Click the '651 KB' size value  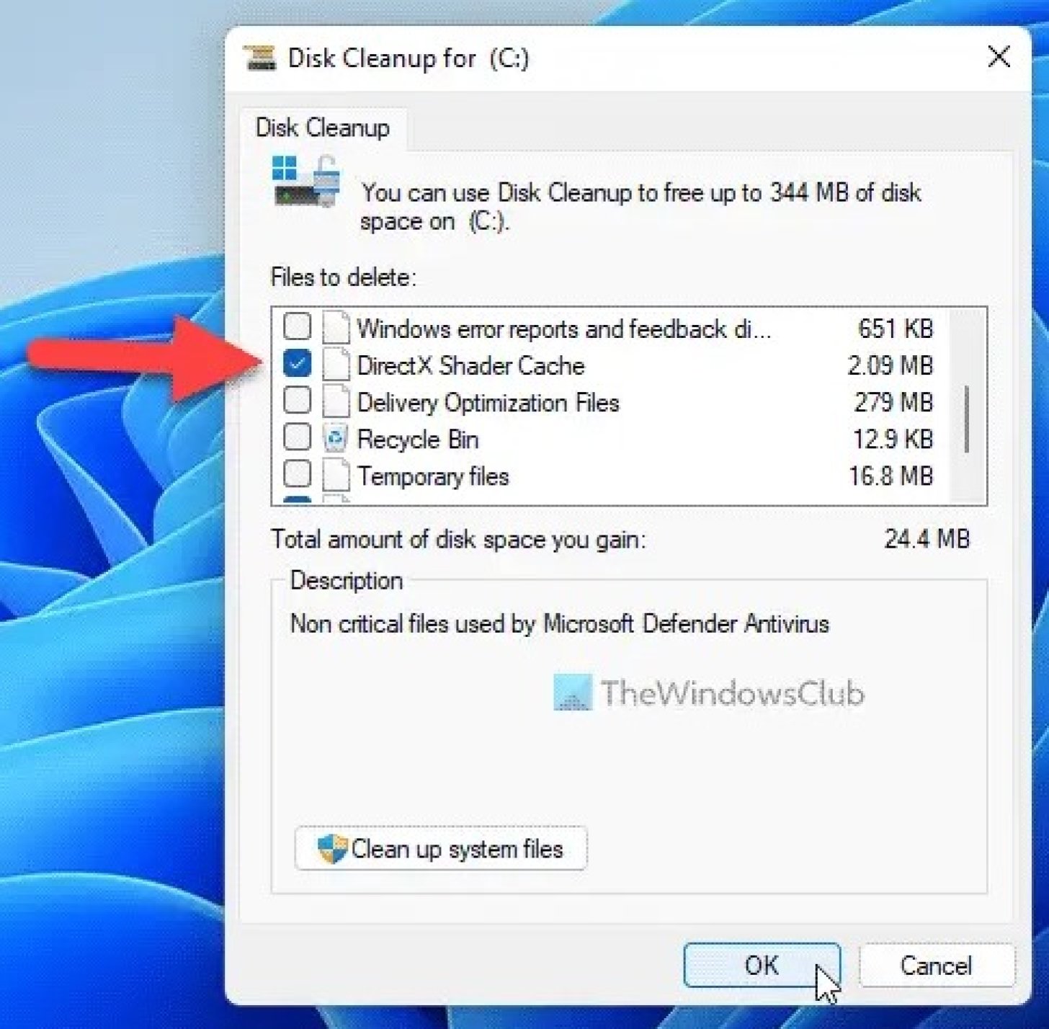point(896,329)
